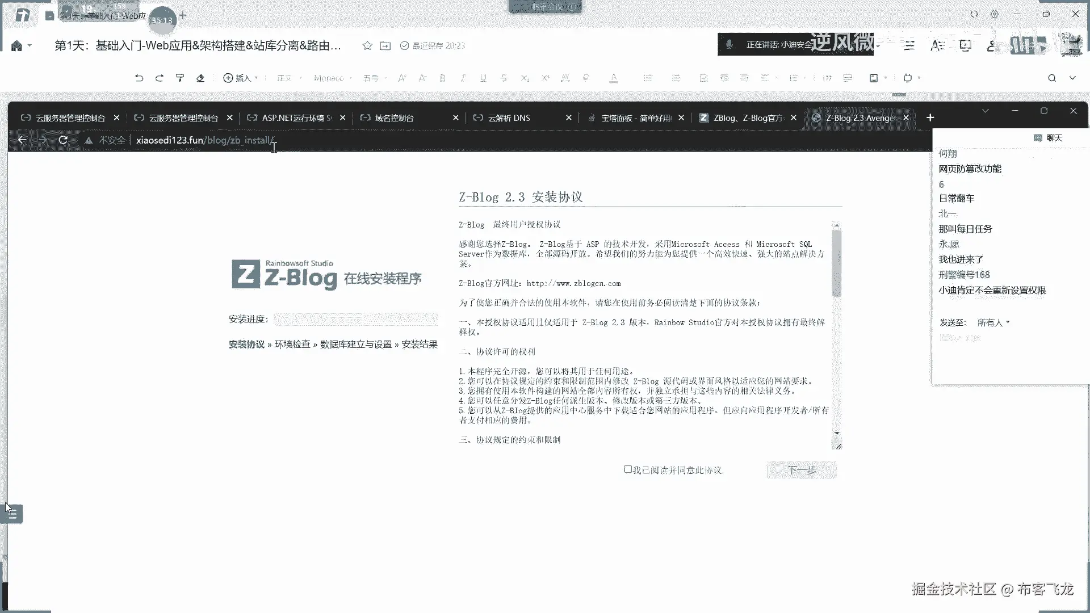Close the 域名控制台 tab

[x=455, y=117]
